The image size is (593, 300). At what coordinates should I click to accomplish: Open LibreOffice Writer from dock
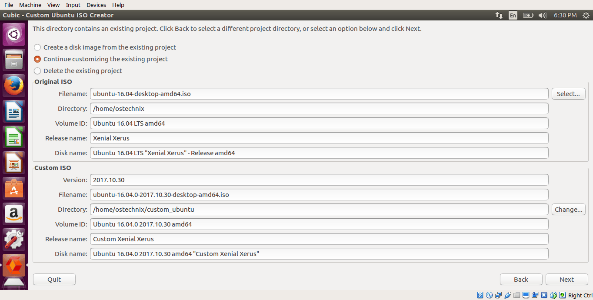(x=14, y=111)
